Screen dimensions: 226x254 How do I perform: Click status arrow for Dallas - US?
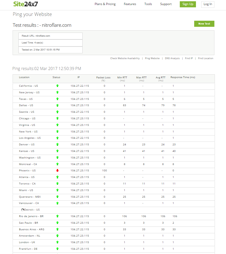pos(57,105)
